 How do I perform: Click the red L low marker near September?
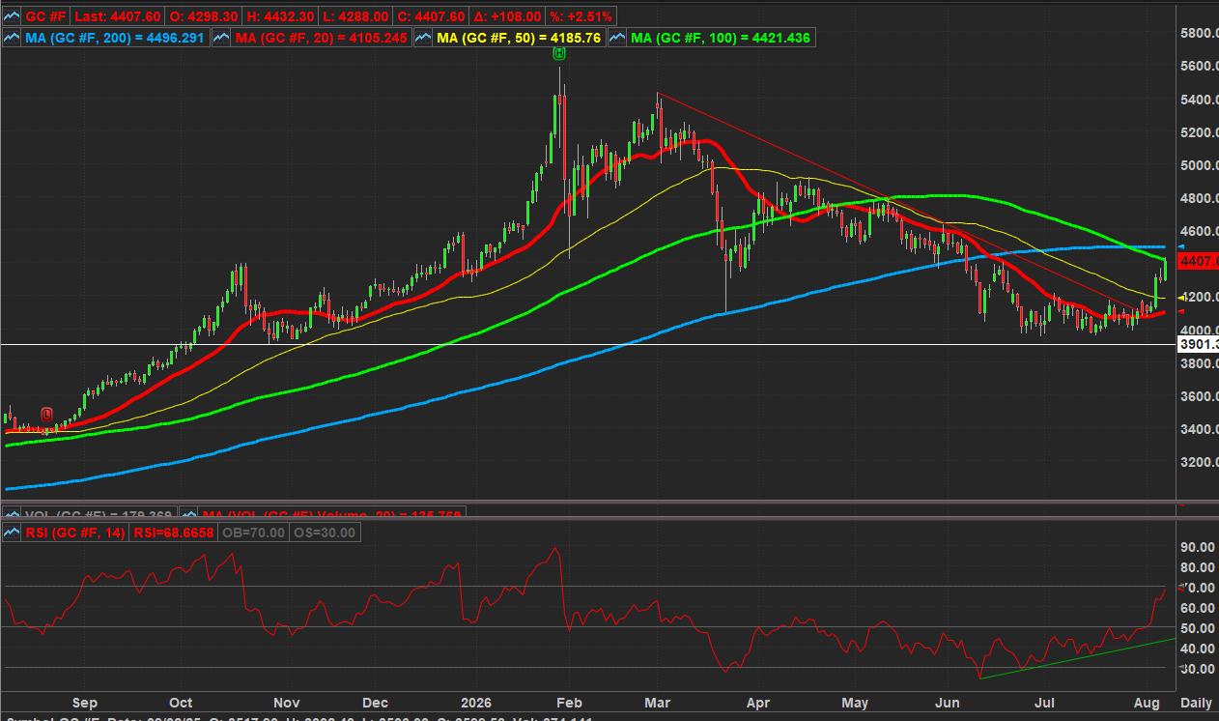(x=45, y=413)
